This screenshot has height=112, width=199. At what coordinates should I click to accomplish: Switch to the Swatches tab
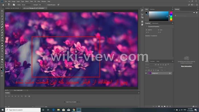point(152,9)
